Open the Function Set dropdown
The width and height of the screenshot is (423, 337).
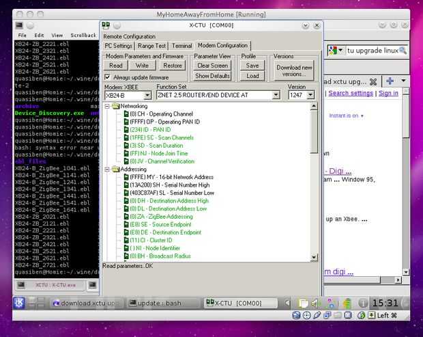pos(276,96)
